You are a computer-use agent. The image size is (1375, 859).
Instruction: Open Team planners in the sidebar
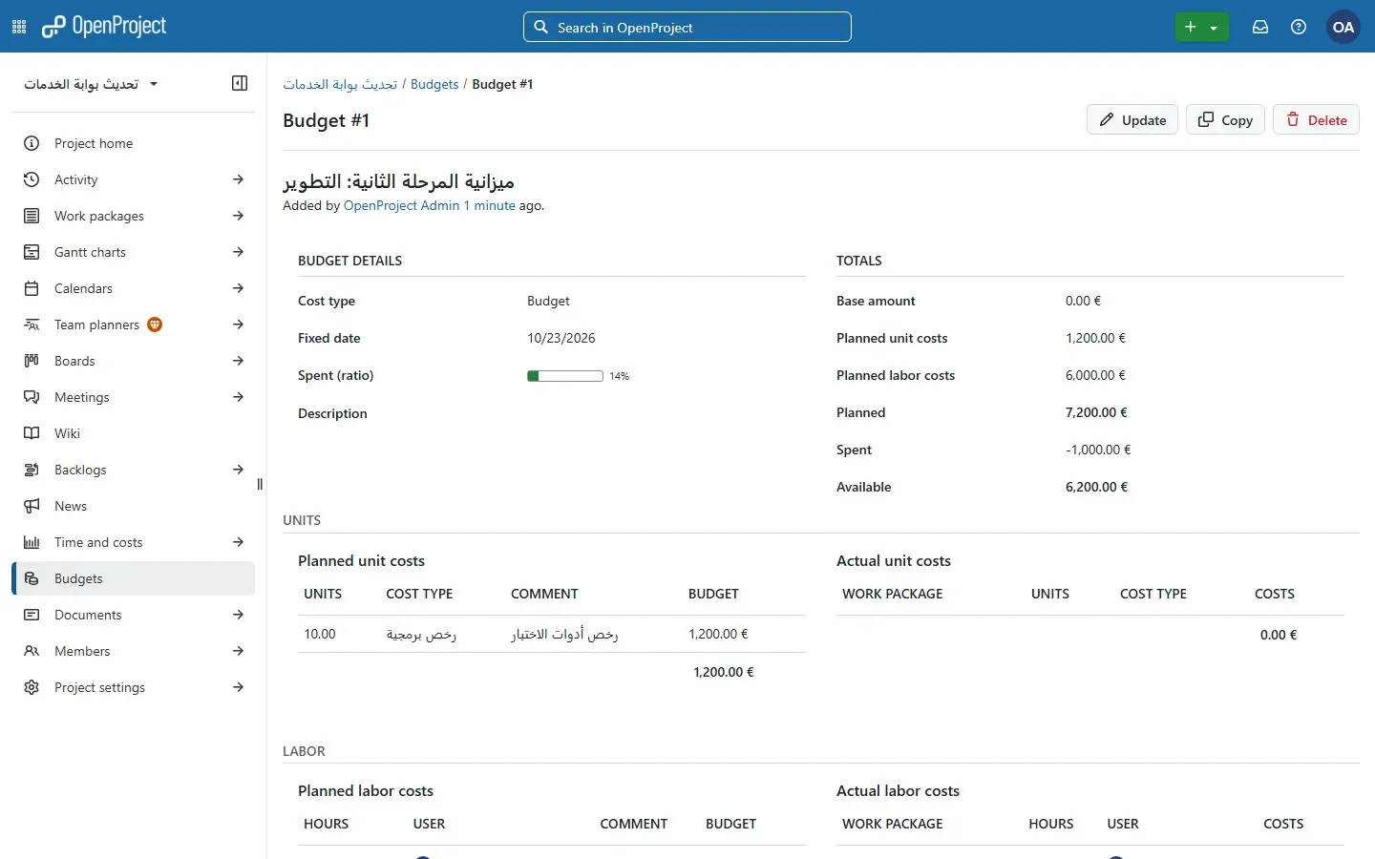[96, 325]
